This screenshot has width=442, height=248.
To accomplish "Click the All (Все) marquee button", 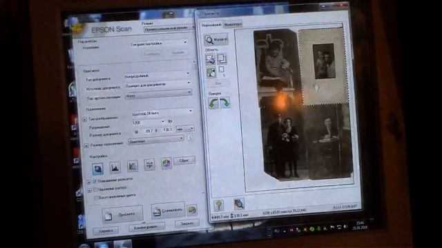I will (x=218, y=83).
